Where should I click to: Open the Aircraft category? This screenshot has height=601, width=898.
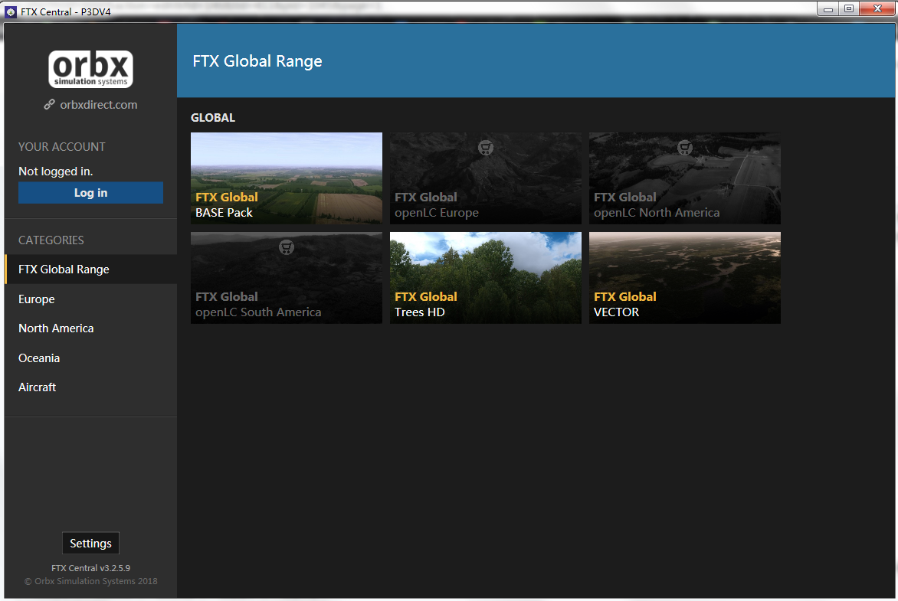(x=90, y=387)
